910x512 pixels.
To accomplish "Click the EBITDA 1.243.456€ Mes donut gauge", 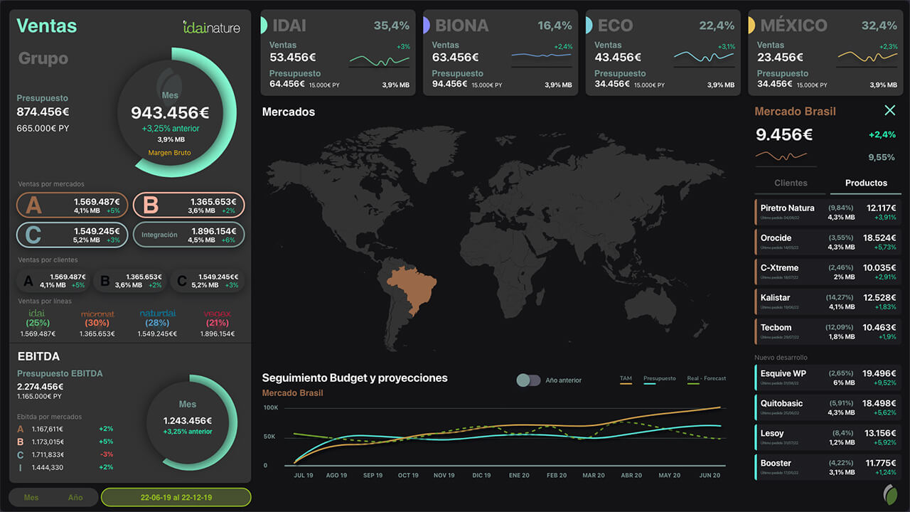I will pos(188,422).
